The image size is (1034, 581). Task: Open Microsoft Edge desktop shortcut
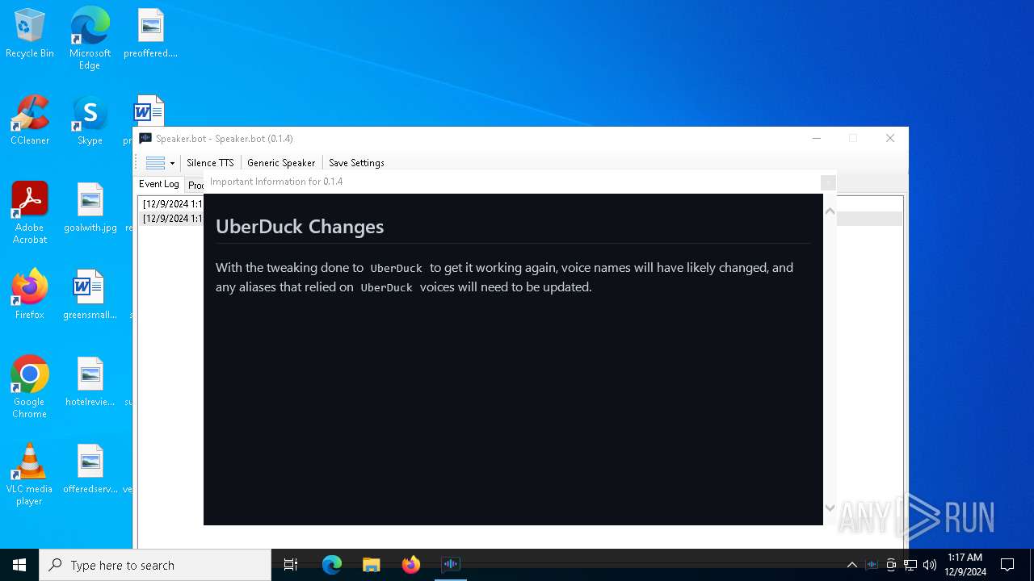point(90,39)
